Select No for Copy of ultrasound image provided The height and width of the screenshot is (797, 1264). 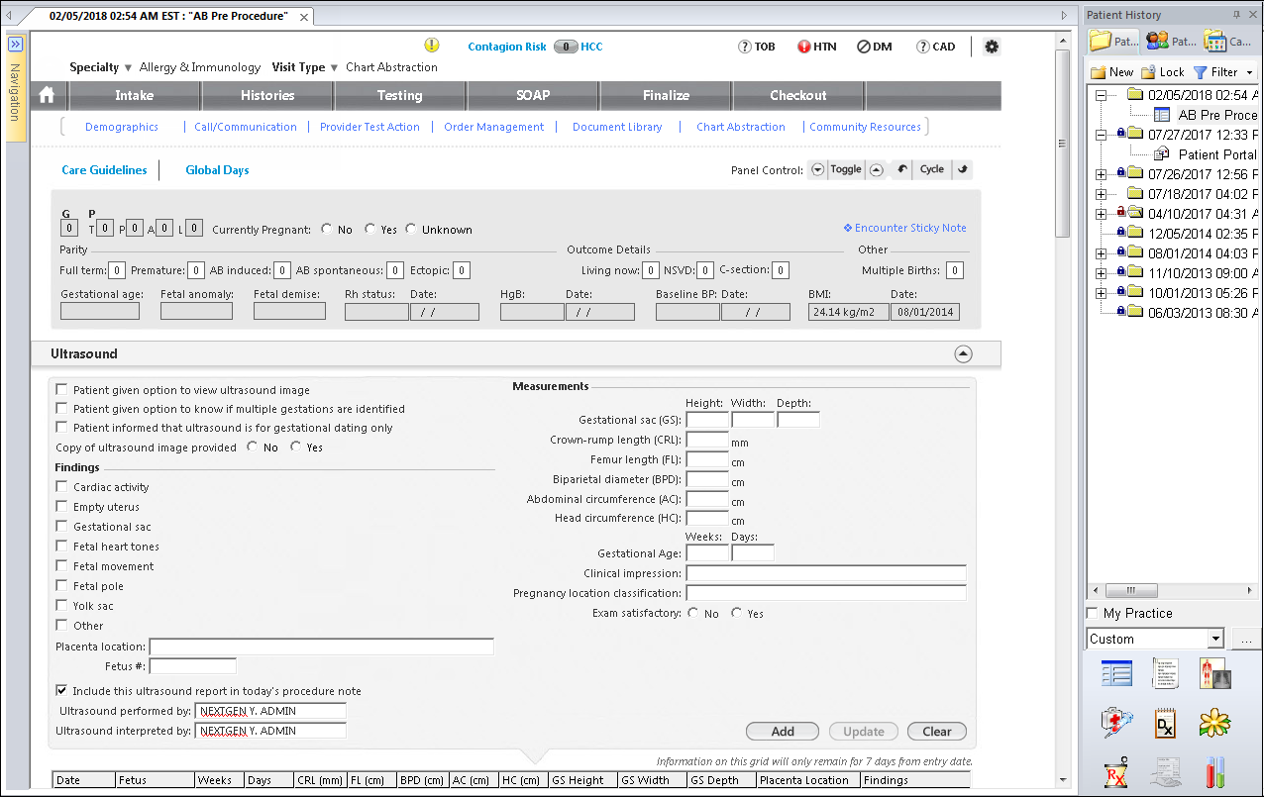253,447
